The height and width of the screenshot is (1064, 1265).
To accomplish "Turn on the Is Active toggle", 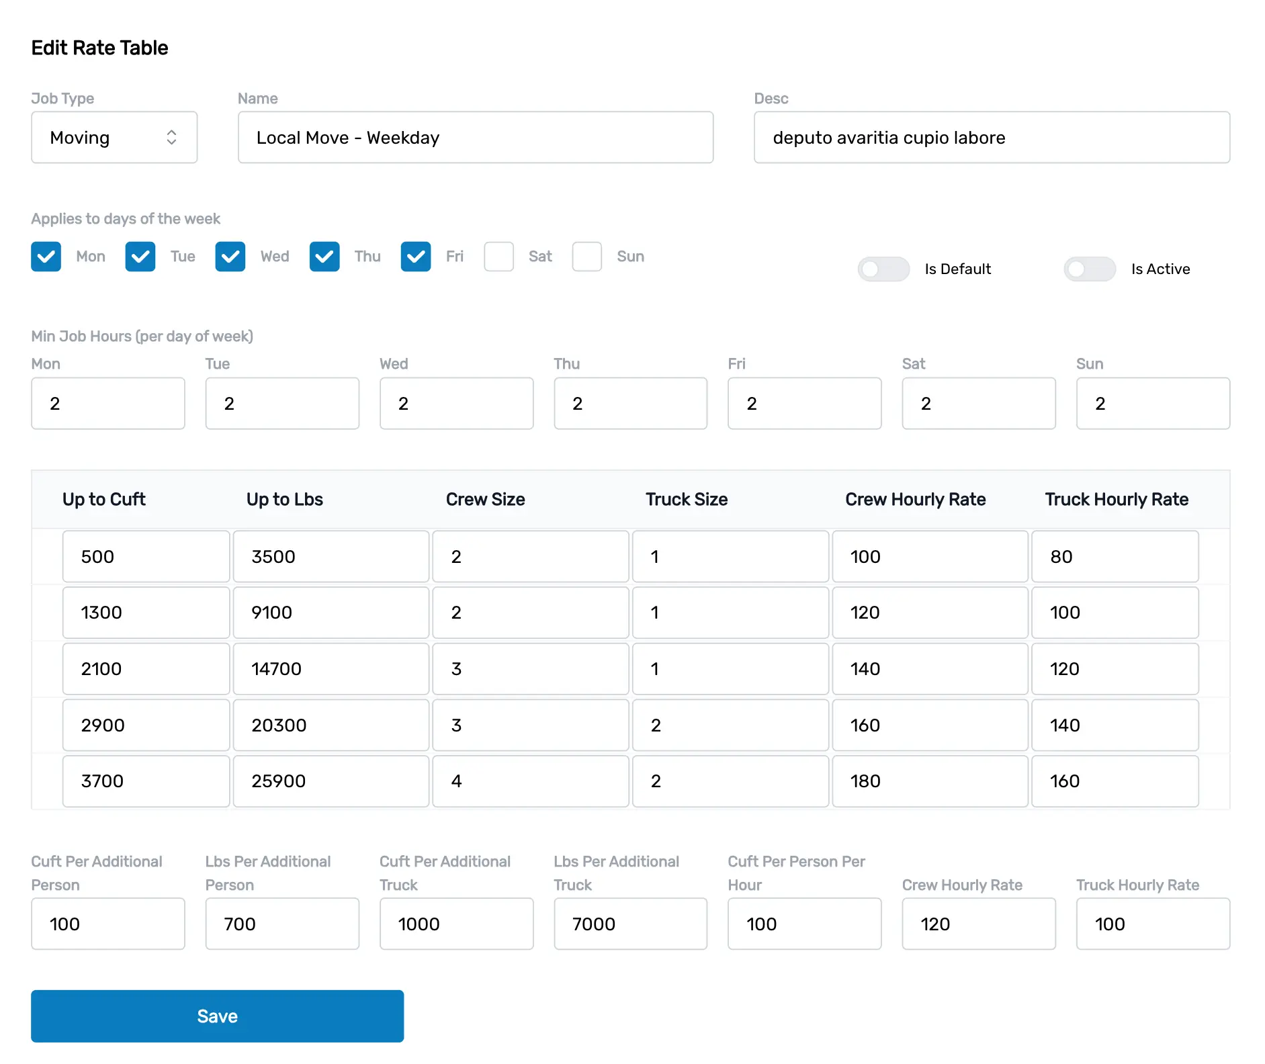I will pos(1088,269).
